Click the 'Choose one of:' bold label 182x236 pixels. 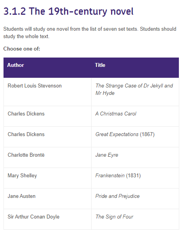[x=22, y=49]
